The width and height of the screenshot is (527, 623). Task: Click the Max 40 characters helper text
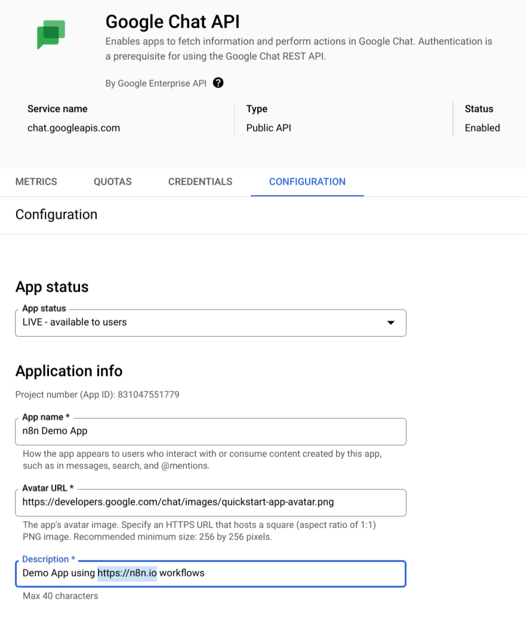pos(60,596)
